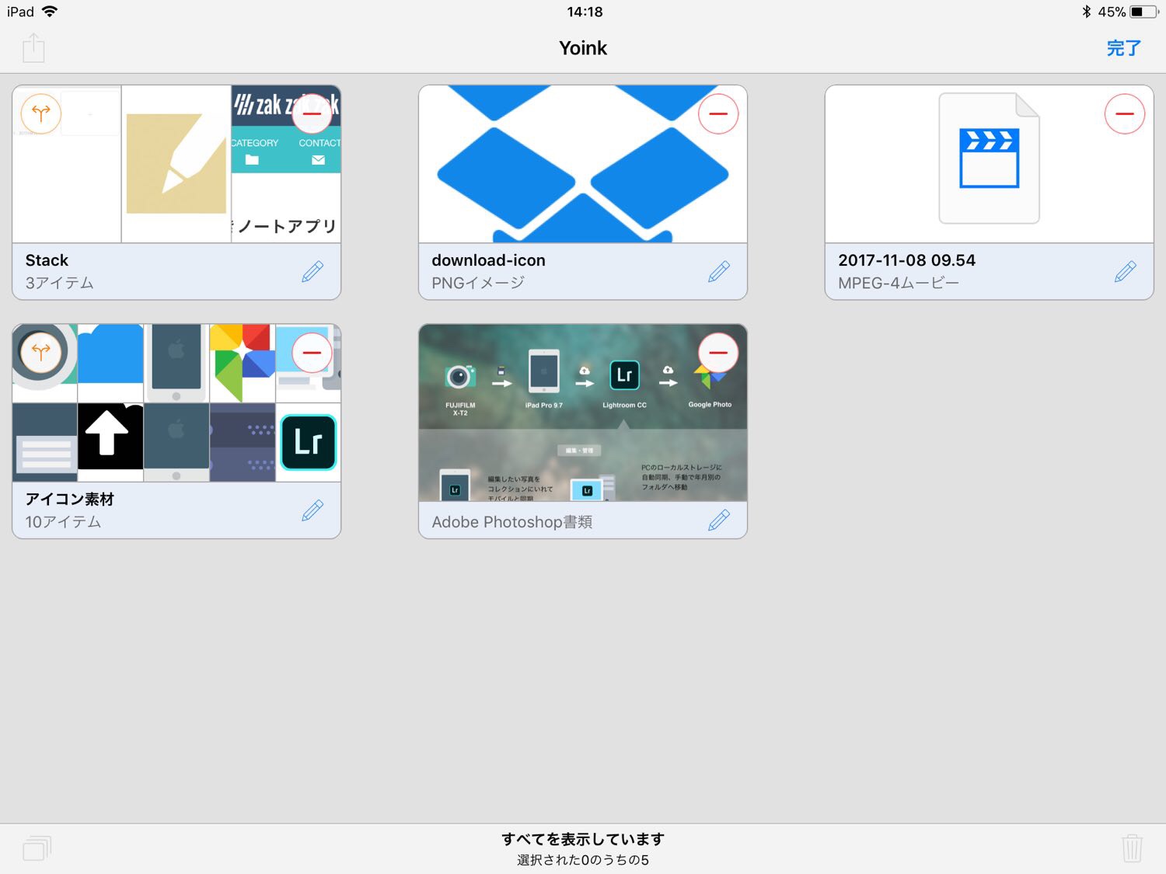Select the Adobe Photoshop workflow image thumbnail
The image size is (1166, 874).
(x=583, y=413)
